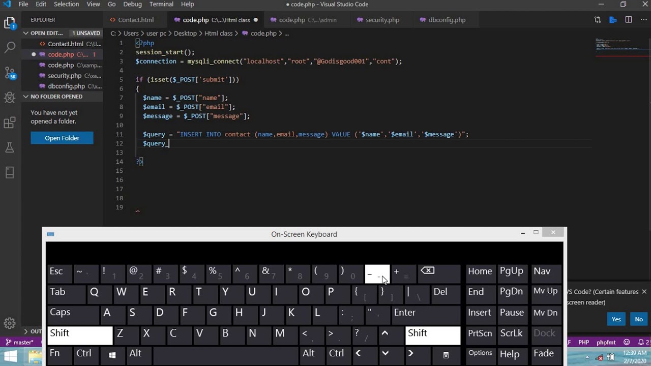Click the feedback smiley in status bar
This screenshot has height=366, width=651.
click(x=627, y=342)
